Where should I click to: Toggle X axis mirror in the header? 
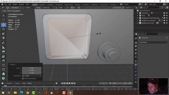coord(116,8)
